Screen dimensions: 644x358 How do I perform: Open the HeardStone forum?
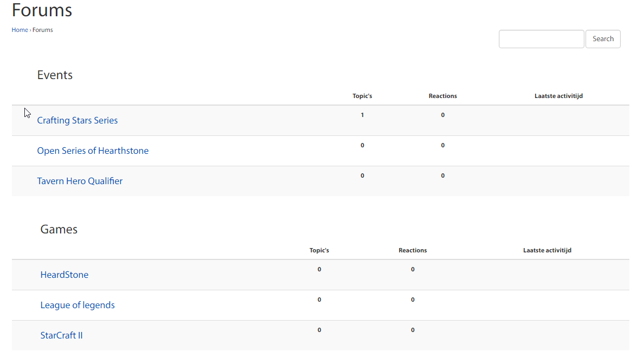pos(64,275)
